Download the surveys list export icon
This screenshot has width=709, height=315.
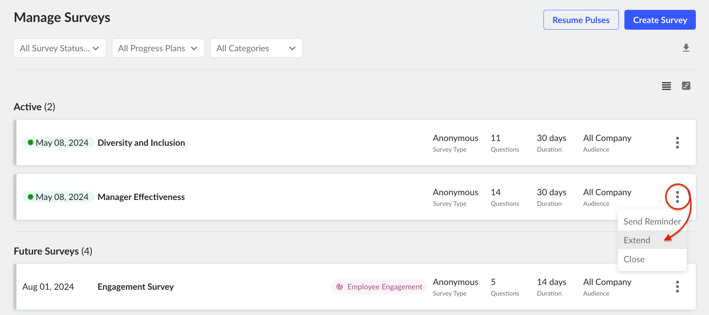pyautogui.click(x=686, y=48)
